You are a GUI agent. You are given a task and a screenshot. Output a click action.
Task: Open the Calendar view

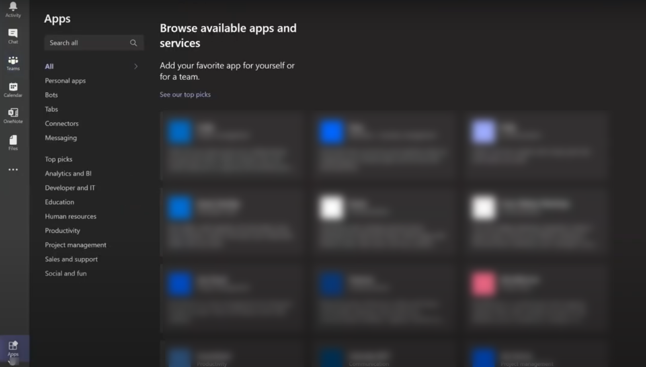click(13, 90)
